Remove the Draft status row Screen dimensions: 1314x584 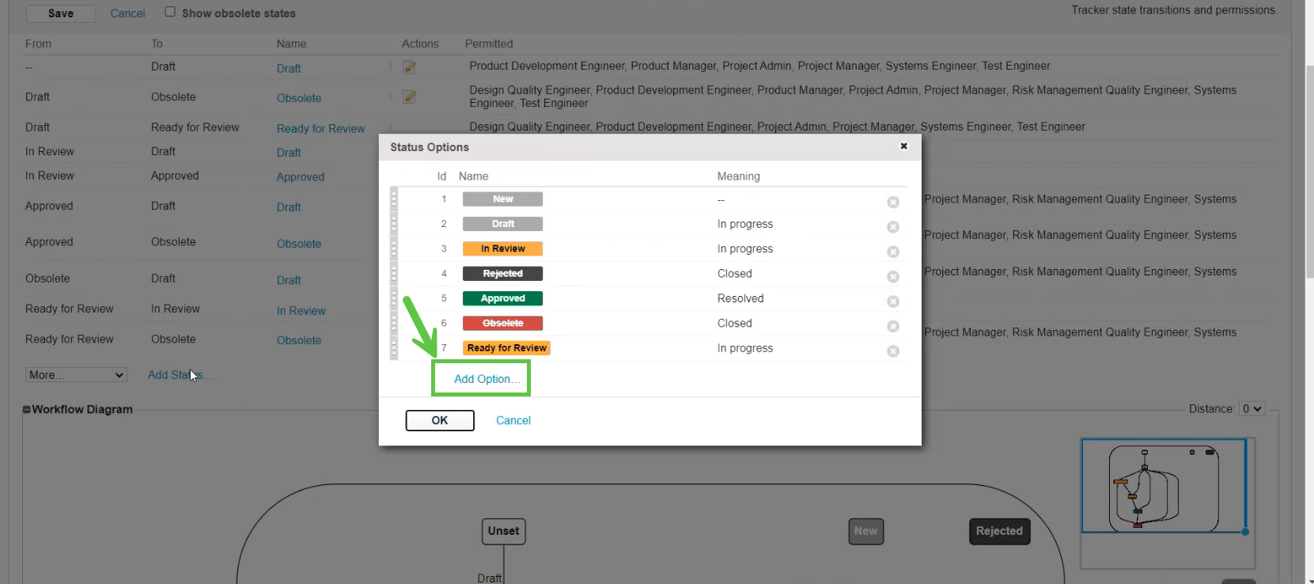892,227
